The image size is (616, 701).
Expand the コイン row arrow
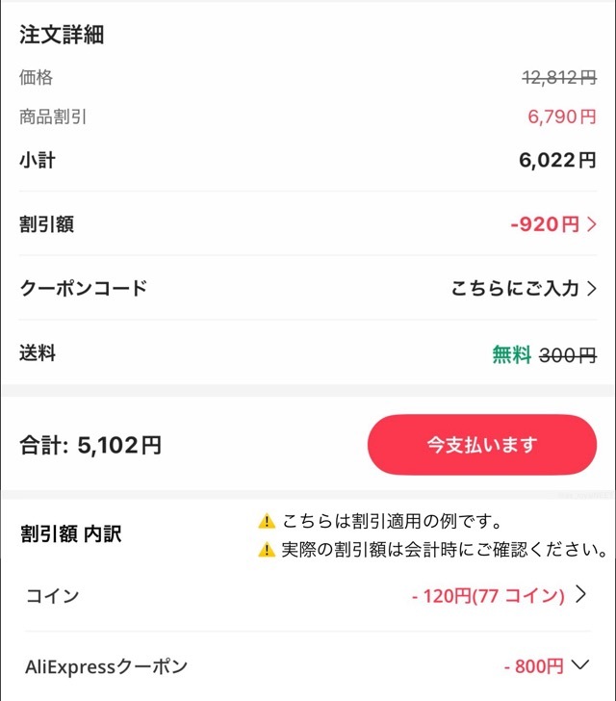(580, 595)
